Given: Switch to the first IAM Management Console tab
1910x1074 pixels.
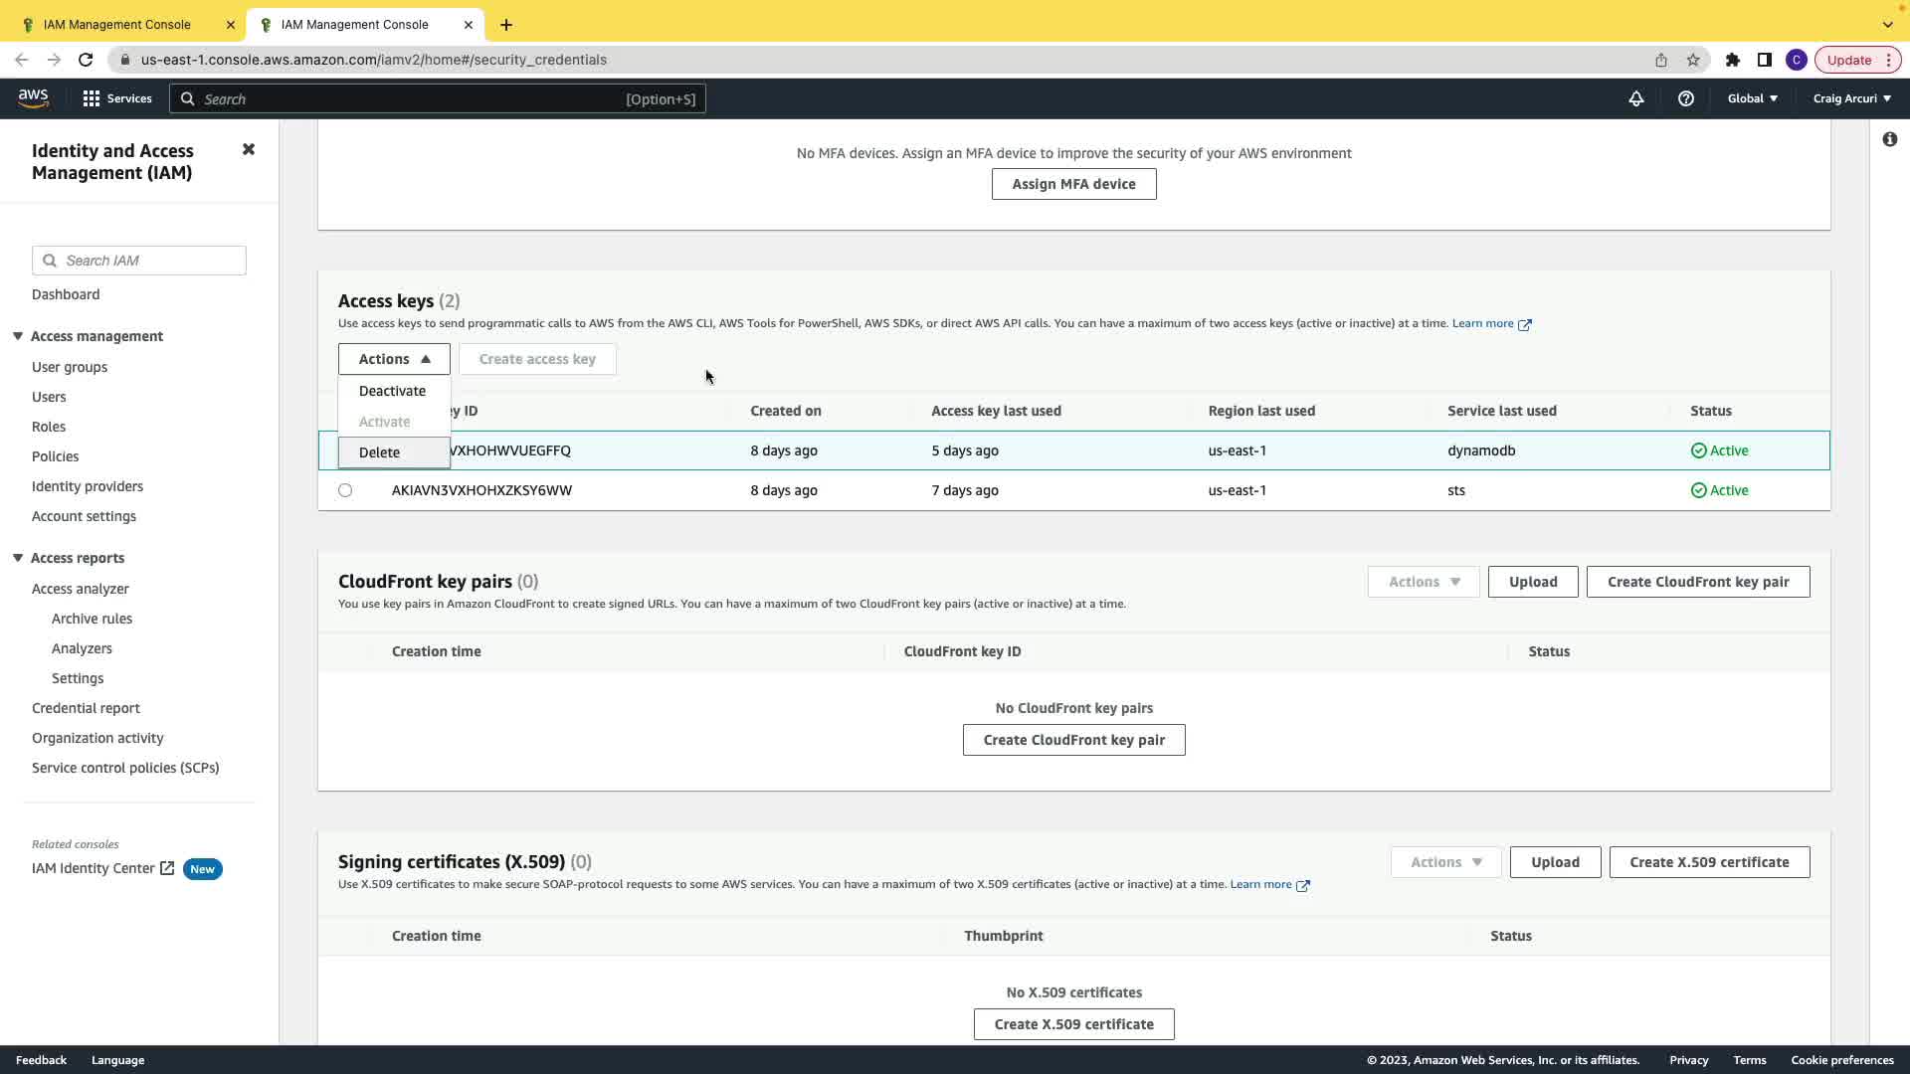Looking at the screenshot, I should coord(117,25).
